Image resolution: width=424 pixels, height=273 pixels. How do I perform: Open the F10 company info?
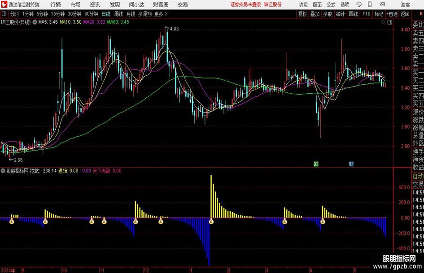(x=366, y=14)
